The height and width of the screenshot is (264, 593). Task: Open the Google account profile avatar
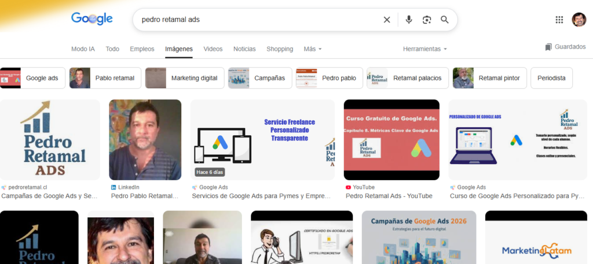[579, 20]
